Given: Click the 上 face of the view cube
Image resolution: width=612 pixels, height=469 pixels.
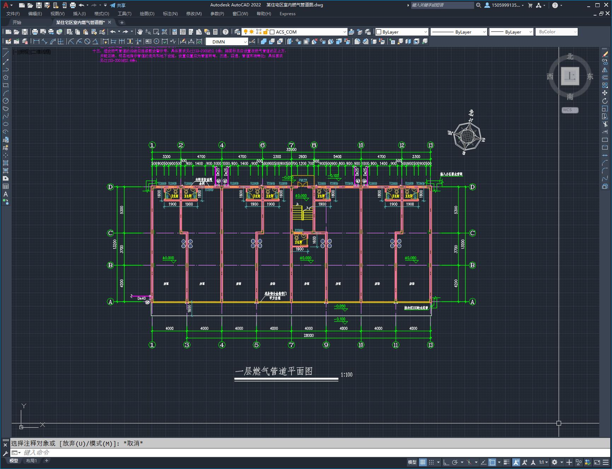Looking at the screenshot, I should [x=570, y=76].
